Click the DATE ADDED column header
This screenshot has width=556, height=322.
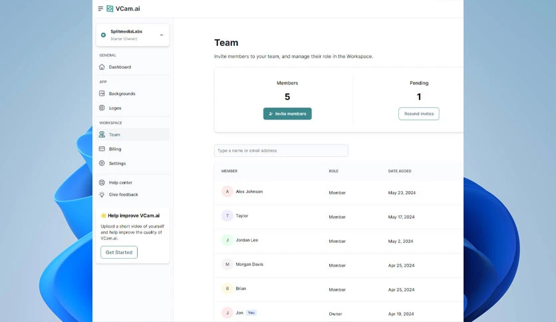click(x=400, y=171)
